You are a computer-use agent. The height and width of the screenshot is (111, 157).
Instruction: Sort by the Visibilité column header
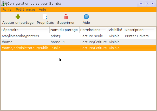[116, 30]
